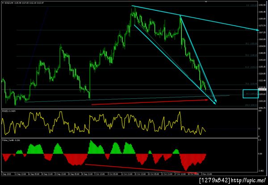The width and height of the screenshot is (268, 185).
Task: Click the 20 Oct 05:00 time axis label
Action: [x=154, y=174]
